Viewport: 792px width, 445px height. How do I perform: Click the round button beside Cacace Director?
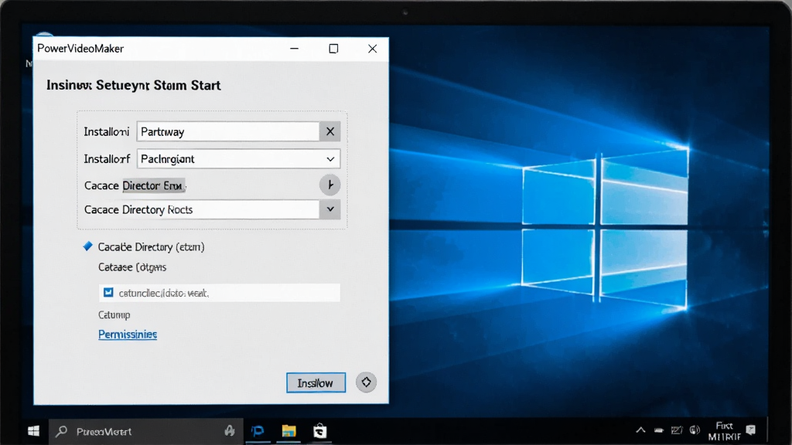point(329,185)
